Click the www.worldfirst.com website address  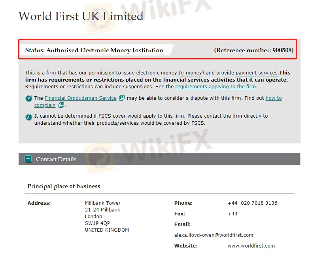pos(251,246)
